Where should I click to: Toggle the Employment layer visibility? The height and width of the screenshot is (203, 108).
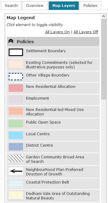[x=53, y=100]
